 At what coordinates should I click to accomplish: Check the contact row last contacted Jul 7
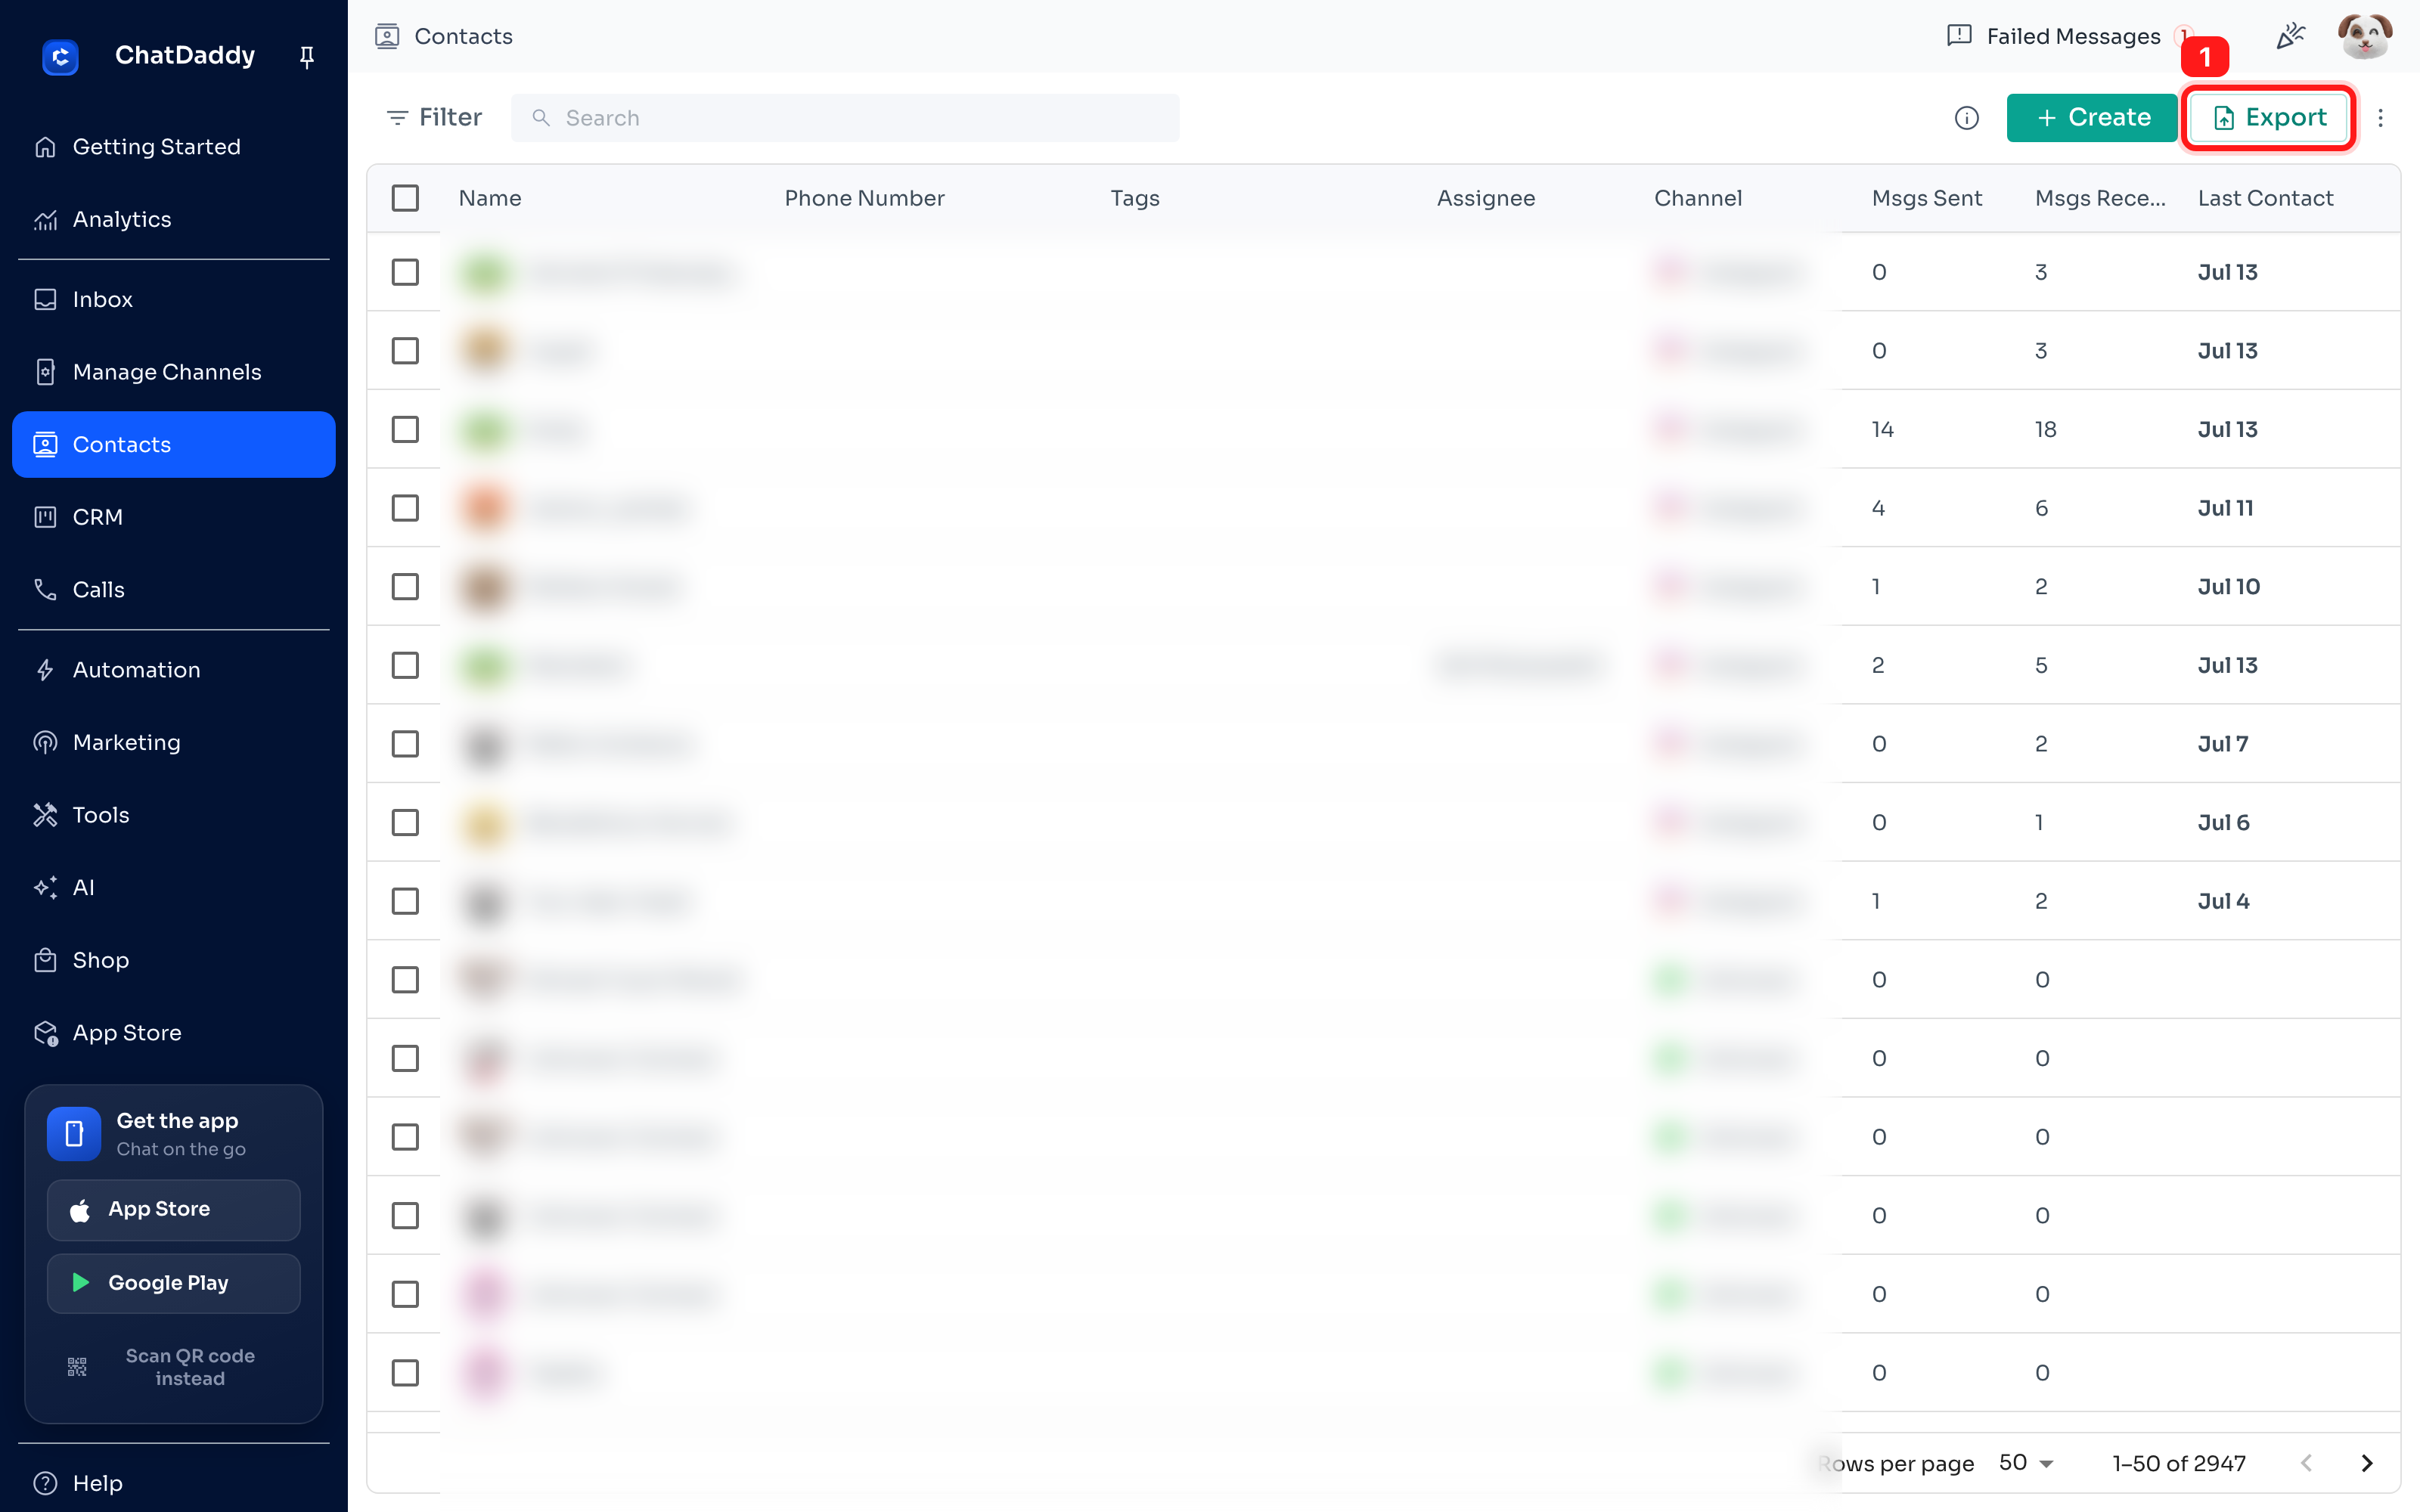tap(405, 744)
